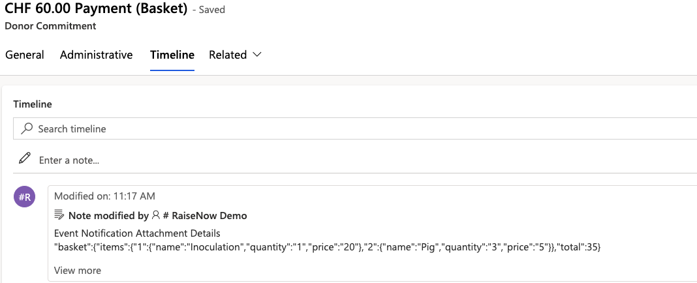This screenshot has width=697, height=283.
Task: Click the basket JSON note content
Action: pyautogui.click(x=328, y=247)
